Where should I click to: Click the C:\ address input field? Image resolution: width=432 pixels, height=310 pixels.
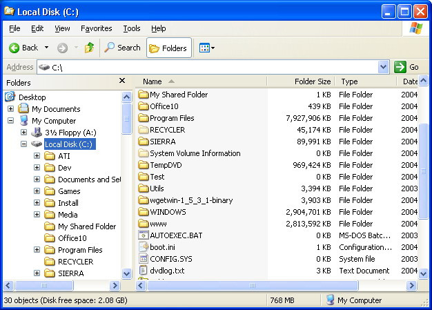tap(207, 67)
